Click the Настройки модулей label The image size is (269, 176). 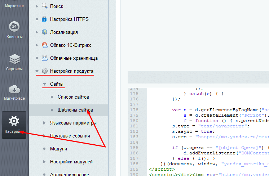(x=71, y=162)
